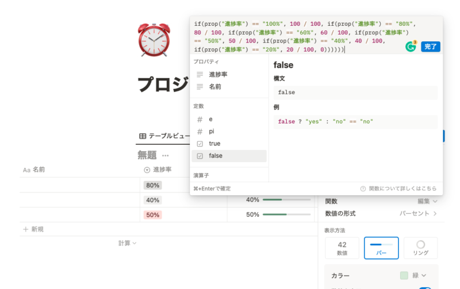This screenshot has width=460, height=289.
Task: Click the red 50% tag in the table
Action: (152, 215)
